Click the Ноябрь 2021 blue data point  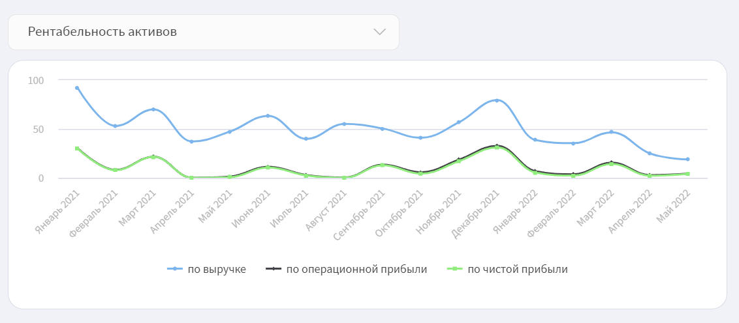point(458,122)
